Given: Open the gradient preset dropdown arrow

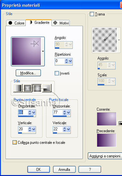Looking at the screenshot, I should (43, 51).
